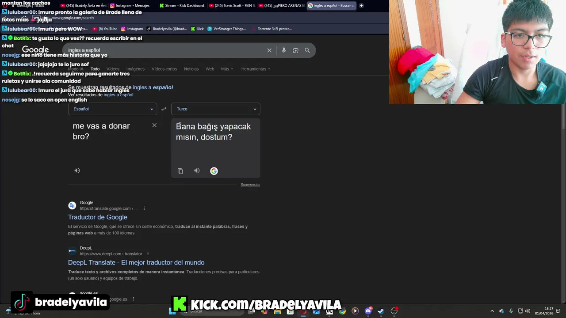The height and width of the screenshot is (318, 566).
Task: Click the Sugerencias feedback link
Action: (250, 185)
